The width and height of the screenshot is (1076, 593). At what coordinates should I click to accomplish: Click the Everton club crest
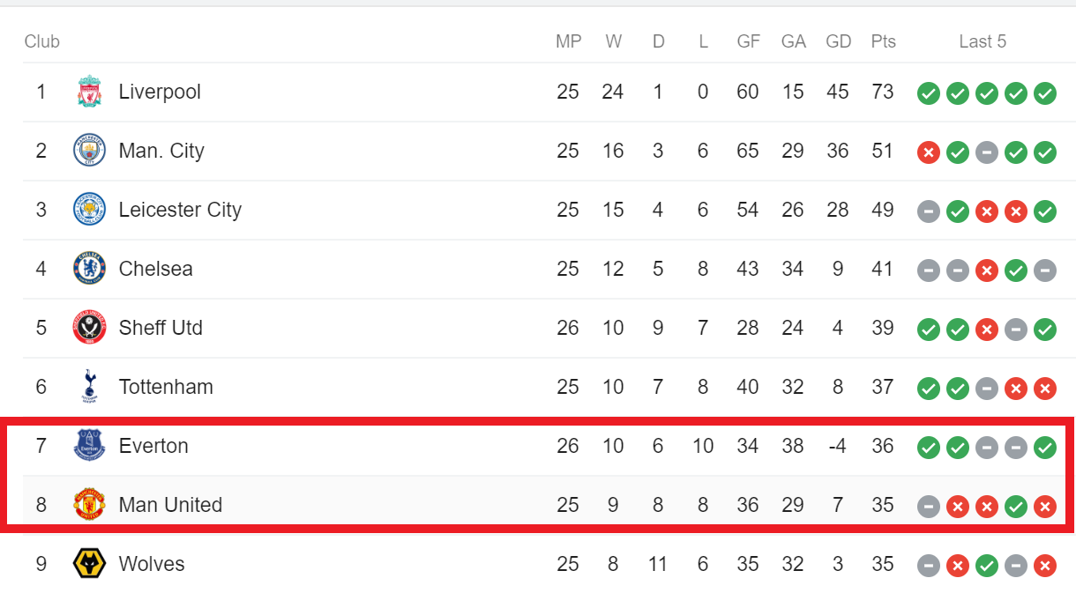89,446
